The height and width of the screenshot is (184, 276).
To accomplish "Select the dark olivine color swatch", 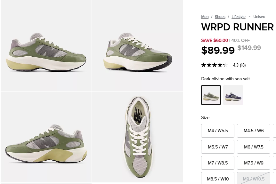I will [x=211, y=95].
